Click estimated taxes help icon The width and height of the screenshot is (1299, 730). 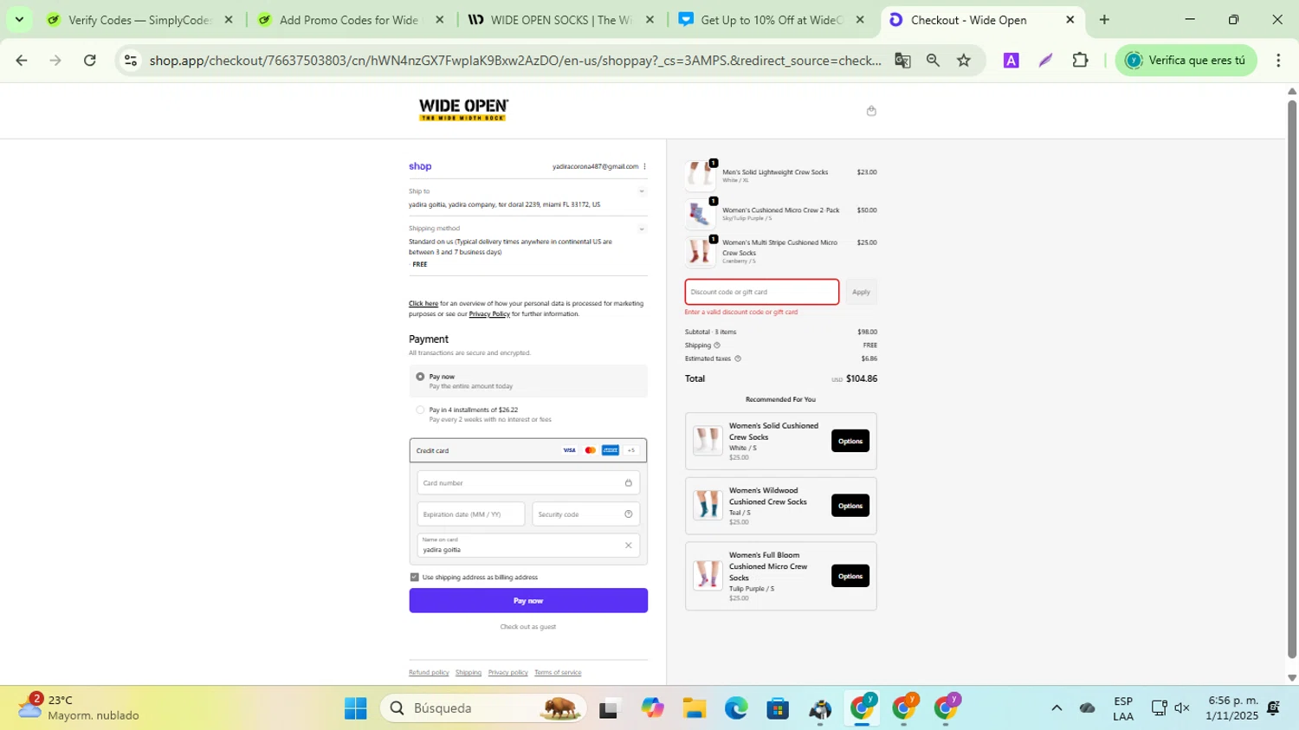pyautogui.click(x=738, y=359)
